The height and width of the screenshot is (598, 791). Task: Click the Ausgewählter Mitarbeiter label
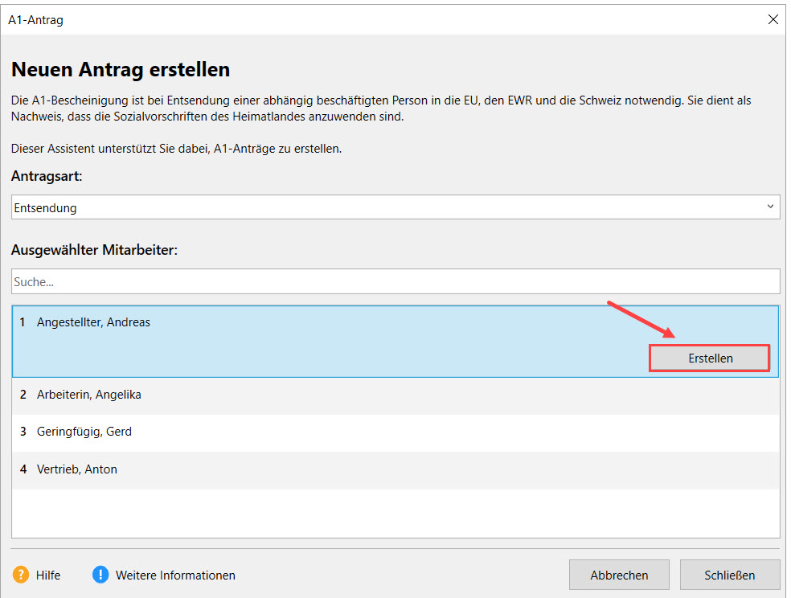[x=94, y=250]
